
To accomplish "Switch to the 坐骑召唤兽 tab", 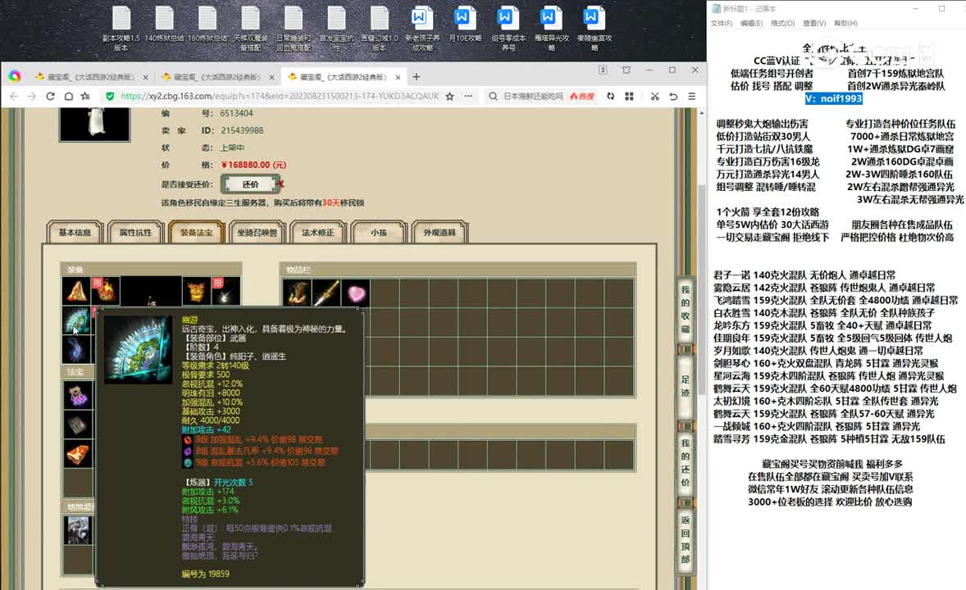I will coord(257,232).
